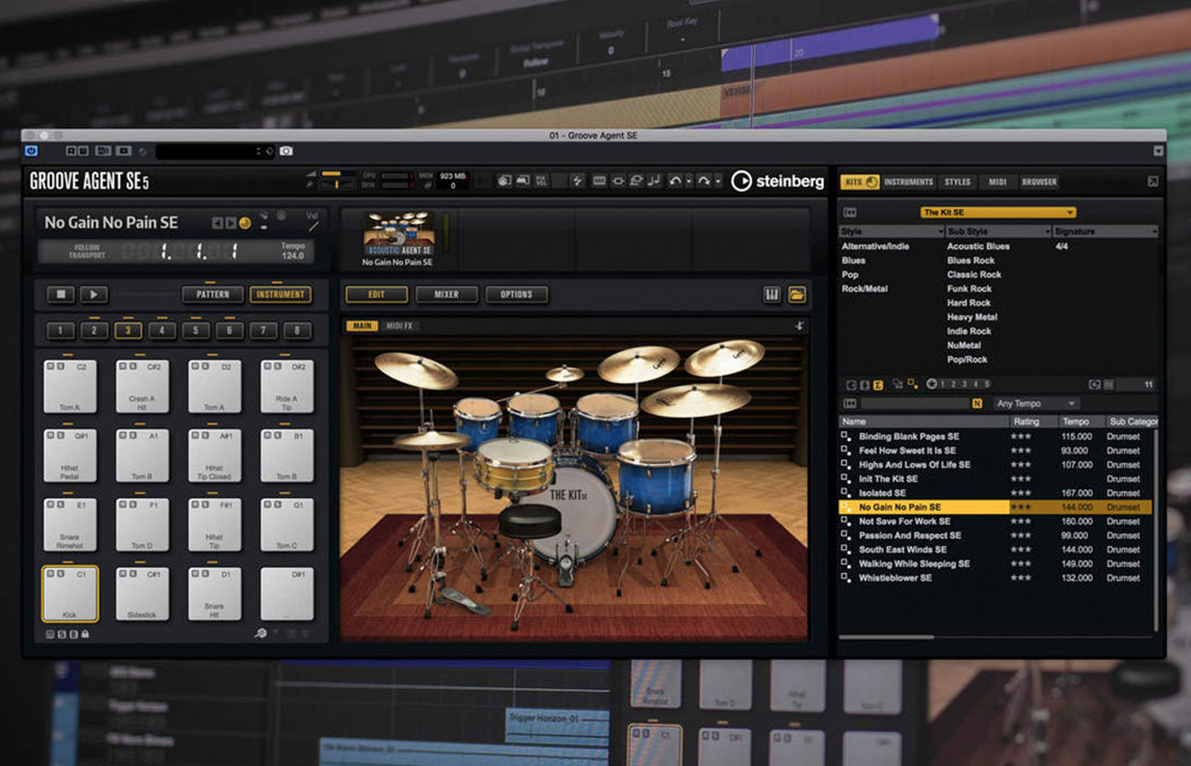Click the Steinberg logo
The width and height of the screenshot is (1191, 766).
click(778, 180)
